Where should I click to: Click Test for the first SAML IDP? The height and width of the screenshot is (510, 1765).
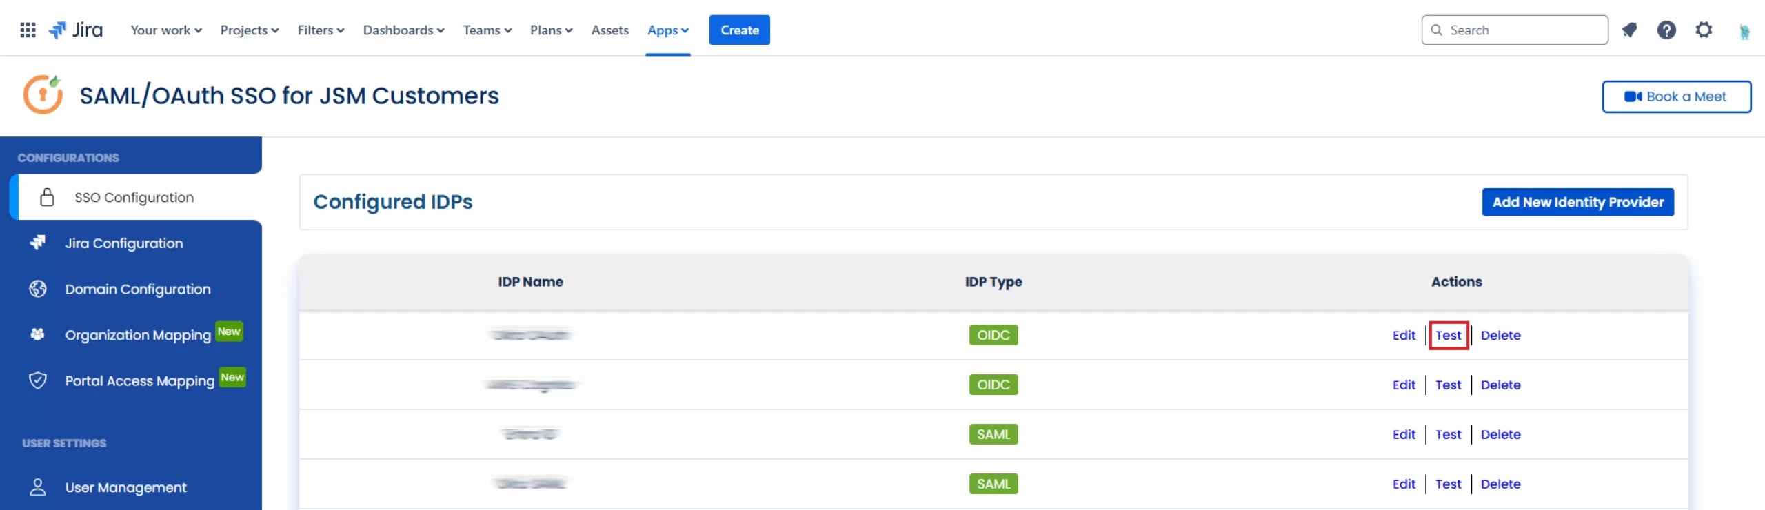(x=1449, y=434)
